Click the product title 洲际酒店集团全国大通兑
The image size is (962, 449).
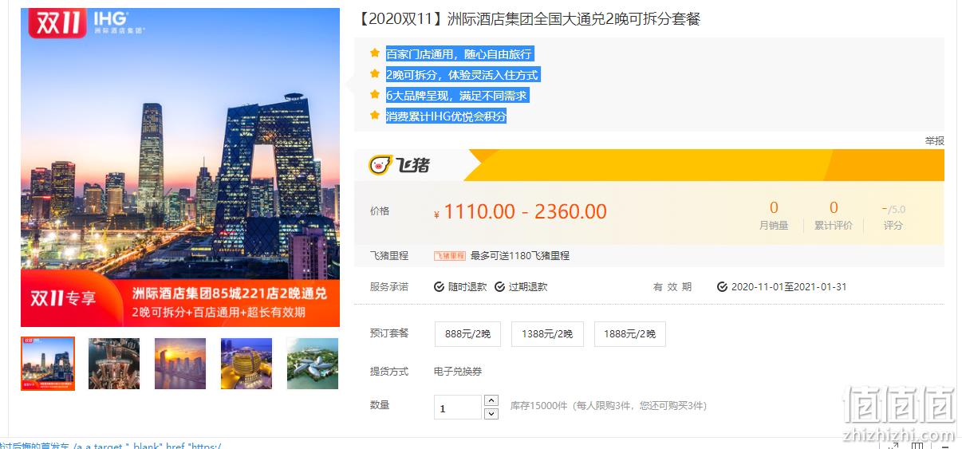529,19
